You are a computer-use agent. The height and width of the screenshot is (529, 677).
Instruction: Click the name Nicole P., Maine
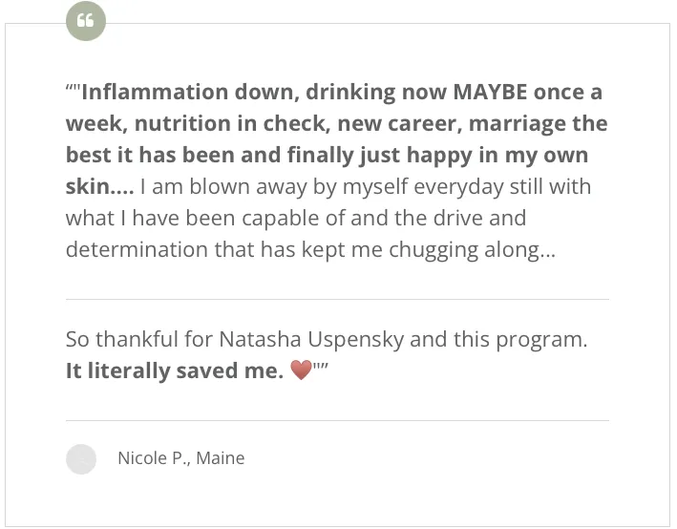point(180,458)
